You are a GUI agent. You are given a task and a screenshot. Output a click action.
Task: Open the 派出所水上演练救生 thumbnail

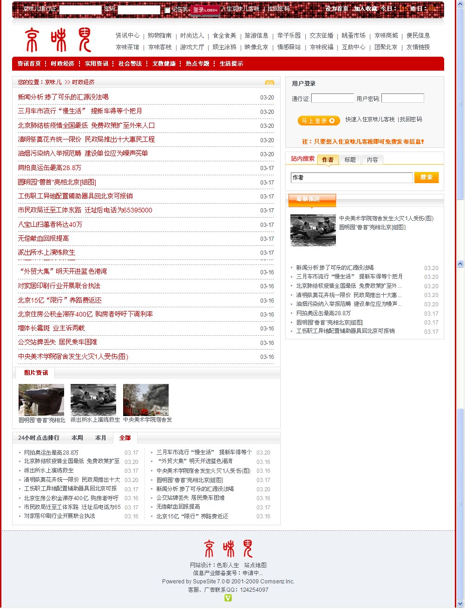(93, 400)
